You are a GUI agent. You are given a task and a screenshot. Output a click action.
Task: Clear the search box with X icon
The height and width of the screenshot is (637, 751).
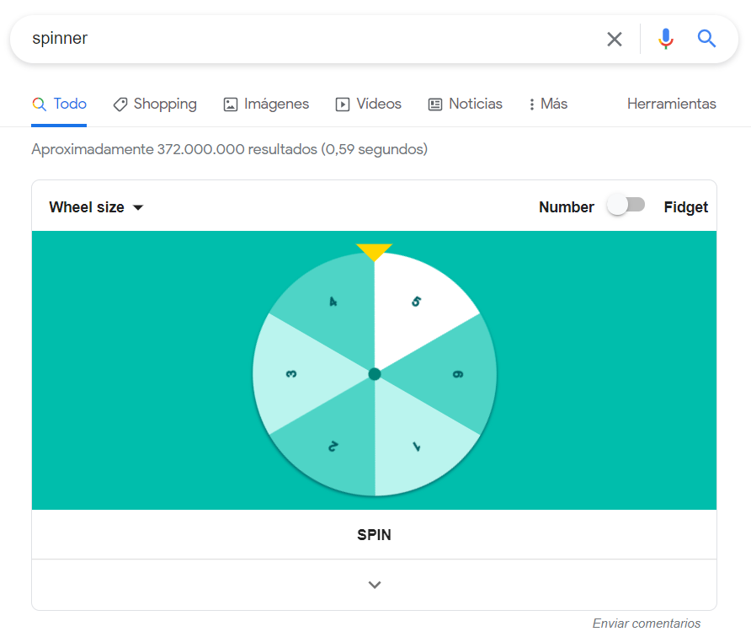pyautogui.click(x=615, y=39)
